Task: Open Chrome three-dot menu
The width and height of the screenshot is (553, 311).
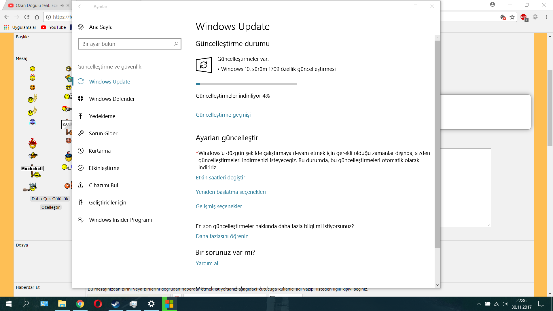Action: point(546,17)
